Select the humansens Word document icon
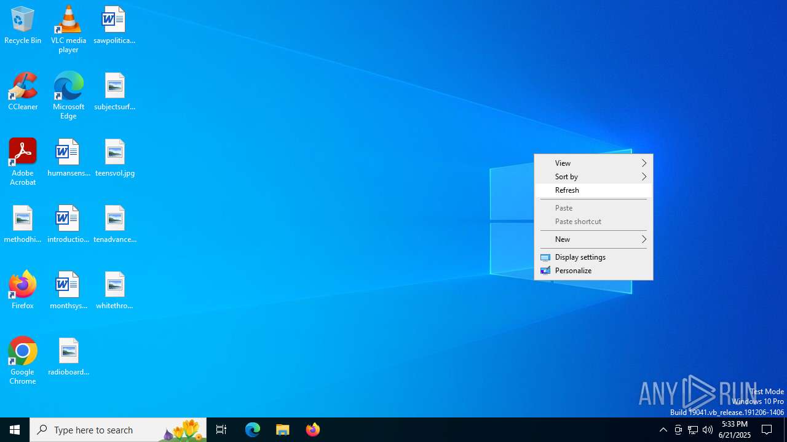787x442 pixels. pyautogui.click(x=68, y=158)
